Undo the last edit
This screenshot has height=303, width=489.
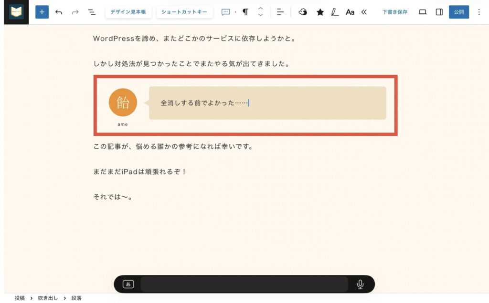[x=59, y=12]
